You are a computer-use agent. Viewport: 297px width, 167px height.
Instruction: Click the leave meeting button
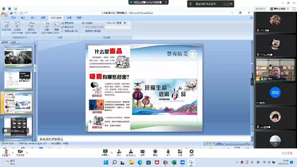pyautogui.click(x=287, y=153)
